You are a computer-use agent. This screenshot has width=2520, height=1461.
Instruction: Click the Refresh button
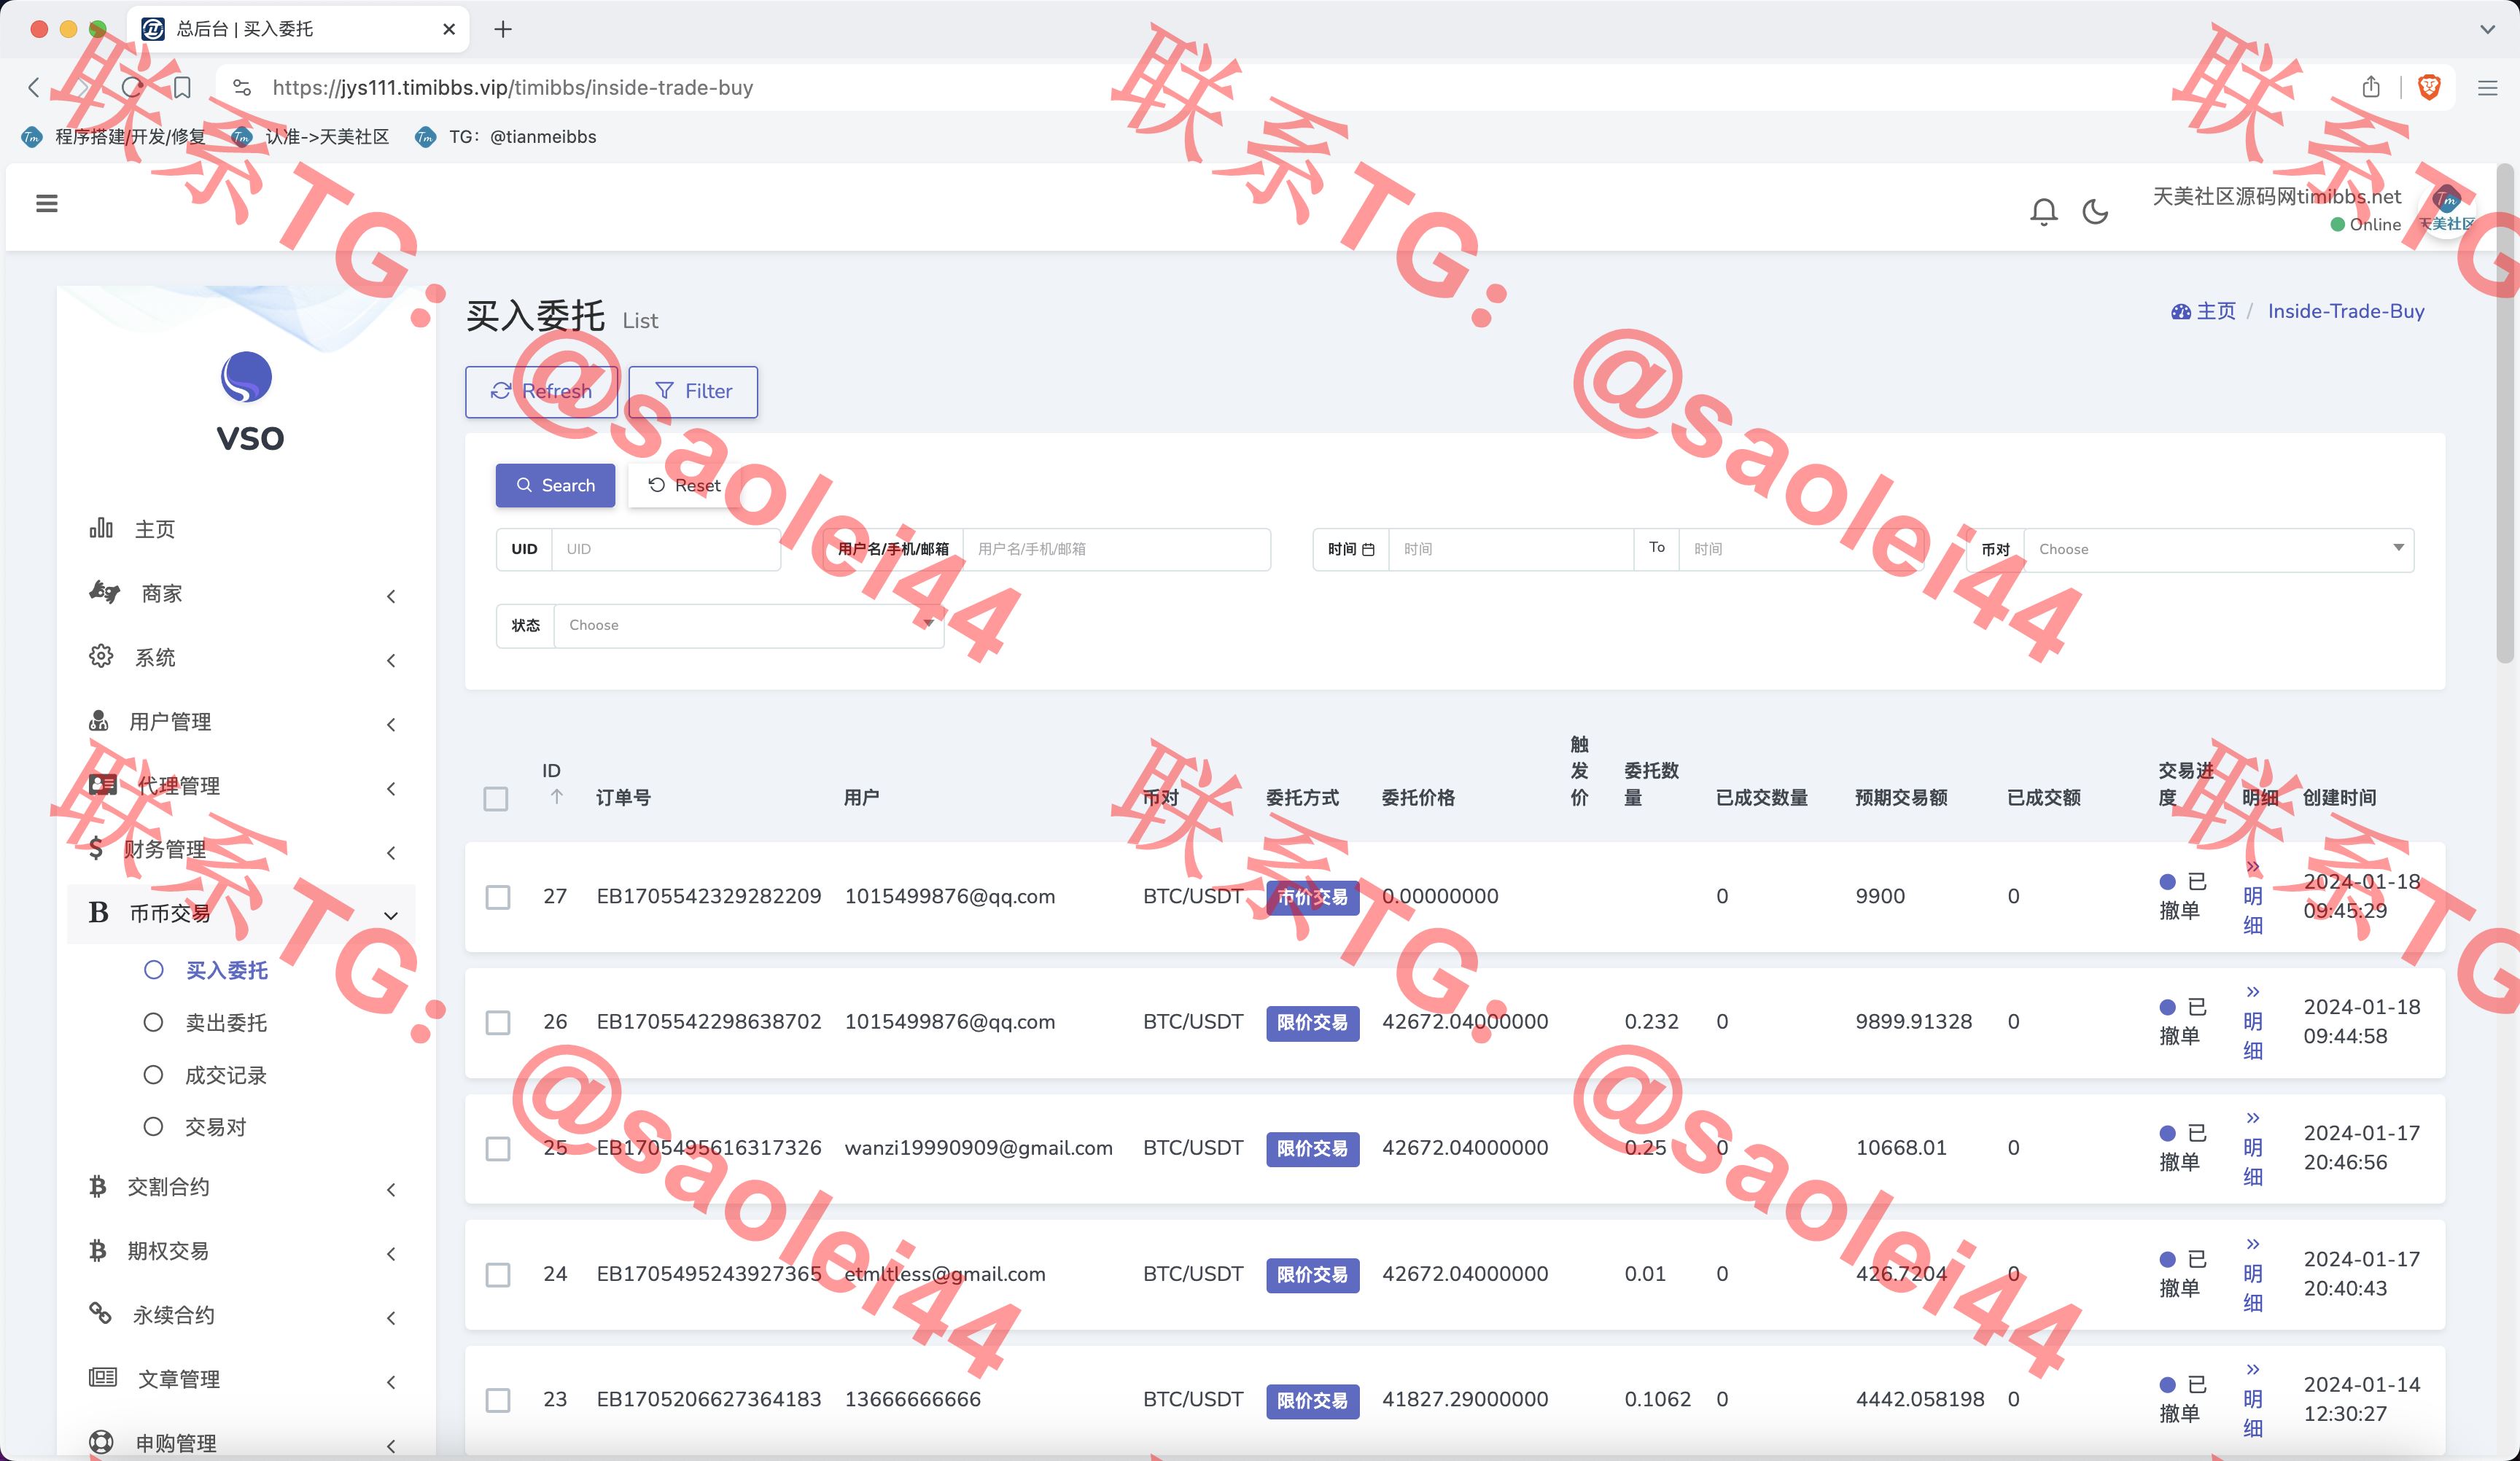pos(541,391)
